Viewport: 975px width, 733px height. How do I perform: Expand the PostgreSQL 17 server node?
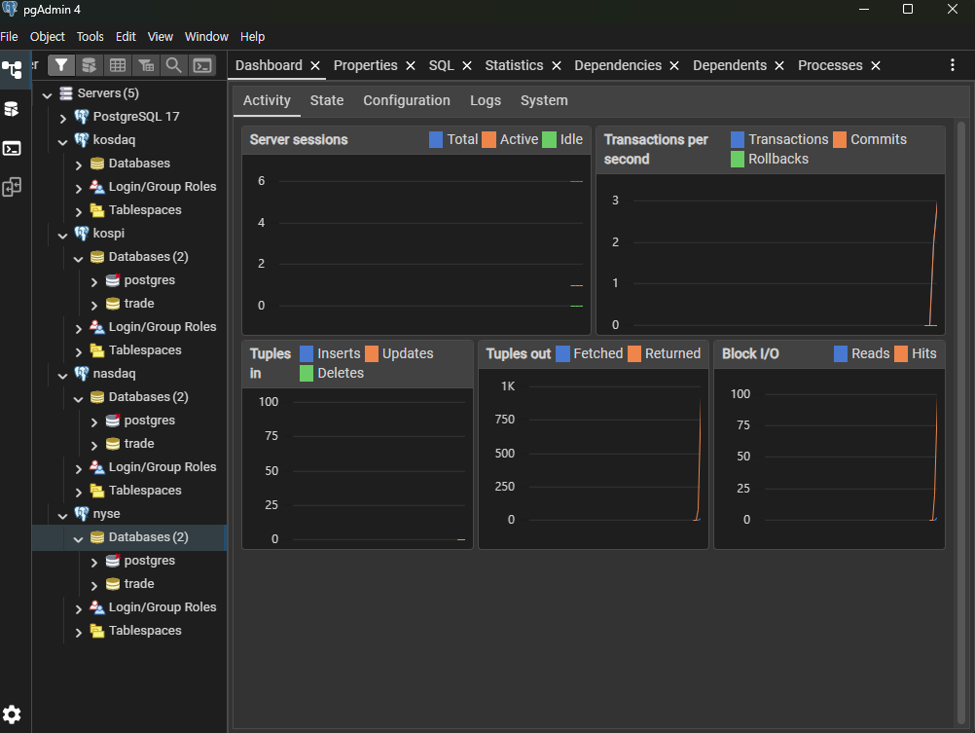[62, 117]
